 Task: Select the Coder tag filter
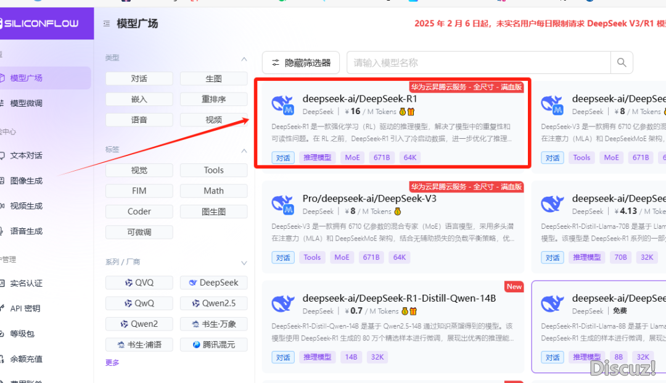[139, 212]
